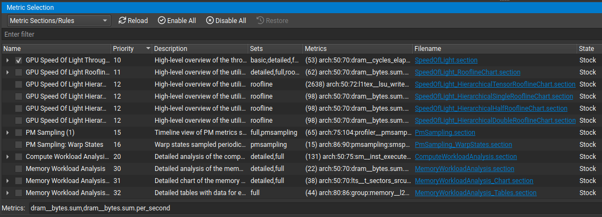Click the Description column header

200,49
